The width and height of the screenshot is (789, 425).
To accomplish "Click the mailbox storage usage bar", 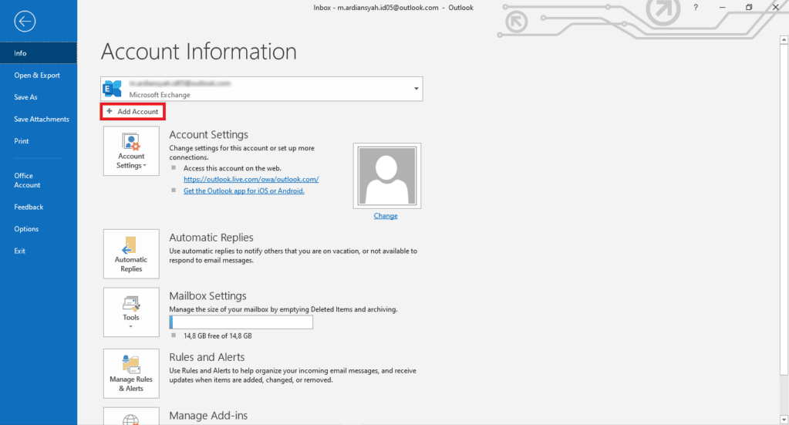I will (241, 322).
